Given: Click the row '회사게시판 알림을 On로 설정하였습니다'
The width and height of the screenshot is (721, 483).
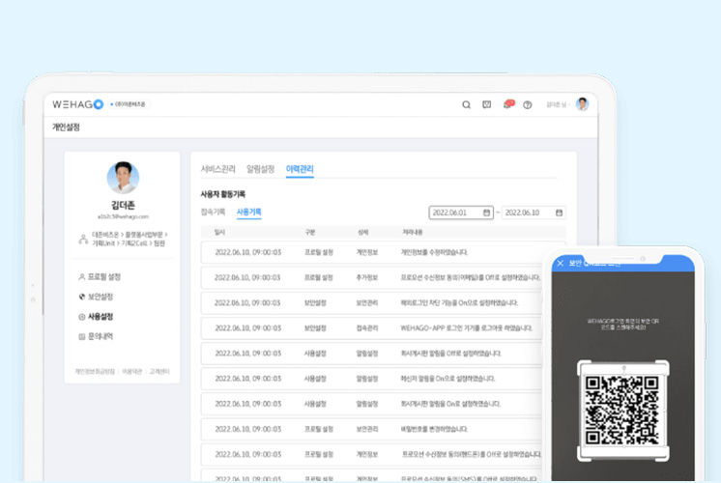Looking at the screenshot, I should pyautogui.click(x=372, y=404).
